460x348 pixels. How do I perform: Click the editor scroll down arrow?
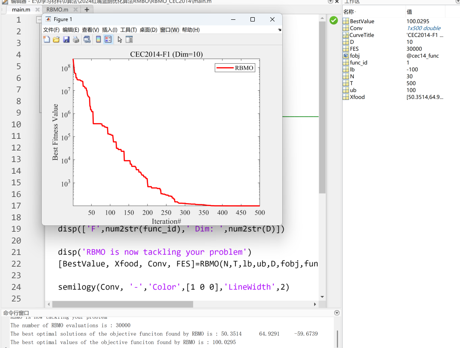coord(322,297)
